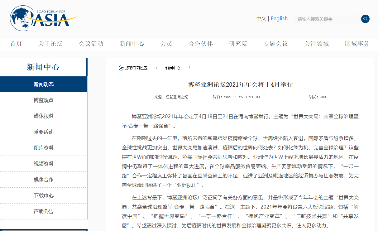Screen dimensions: 378x231
Task: Click the view count 浏览：388
Action: 317,97
